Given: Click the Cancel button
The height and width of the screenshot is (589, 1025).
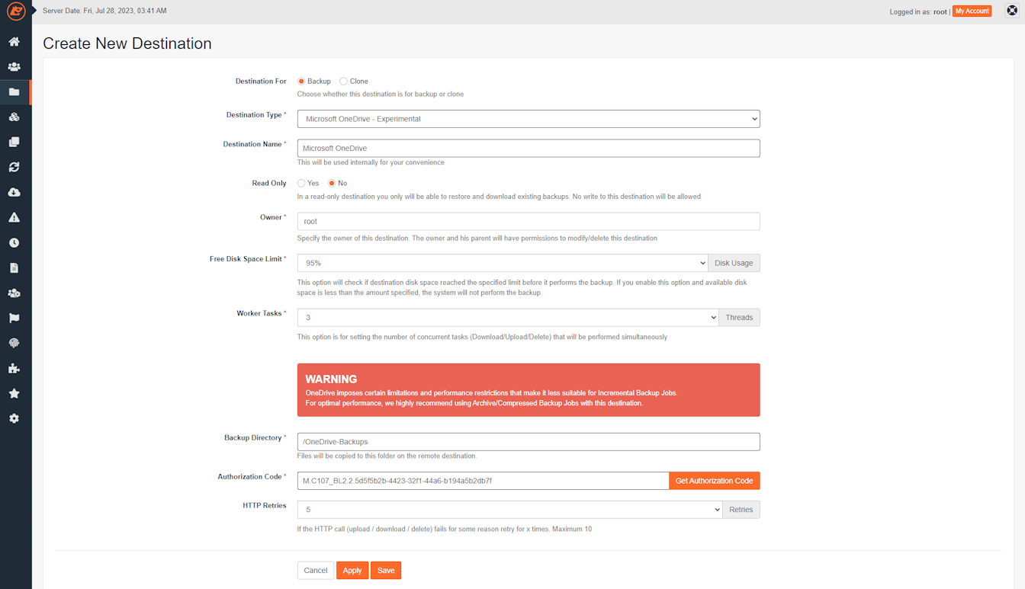Looking at the screenshot, I should tap(316, 571).
